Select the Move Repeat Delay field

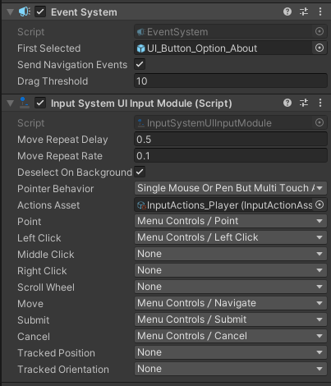point(231,140)
